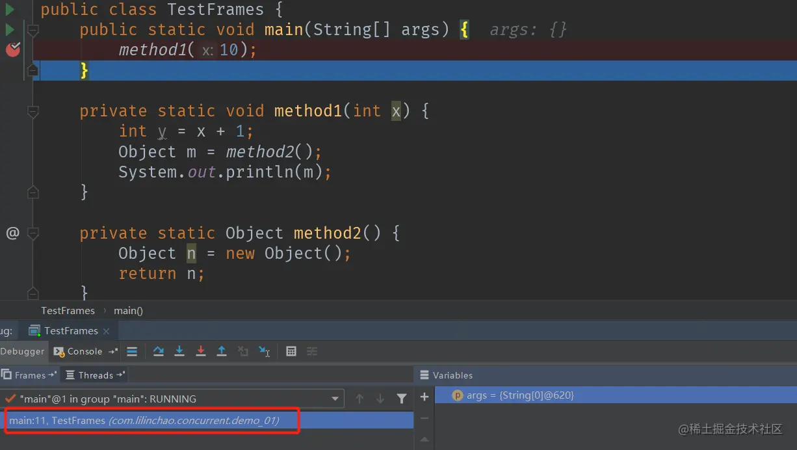Add a new watch with the plus icon
The height and width of the screenshot is (450, 797).
(x=425, y=397)
